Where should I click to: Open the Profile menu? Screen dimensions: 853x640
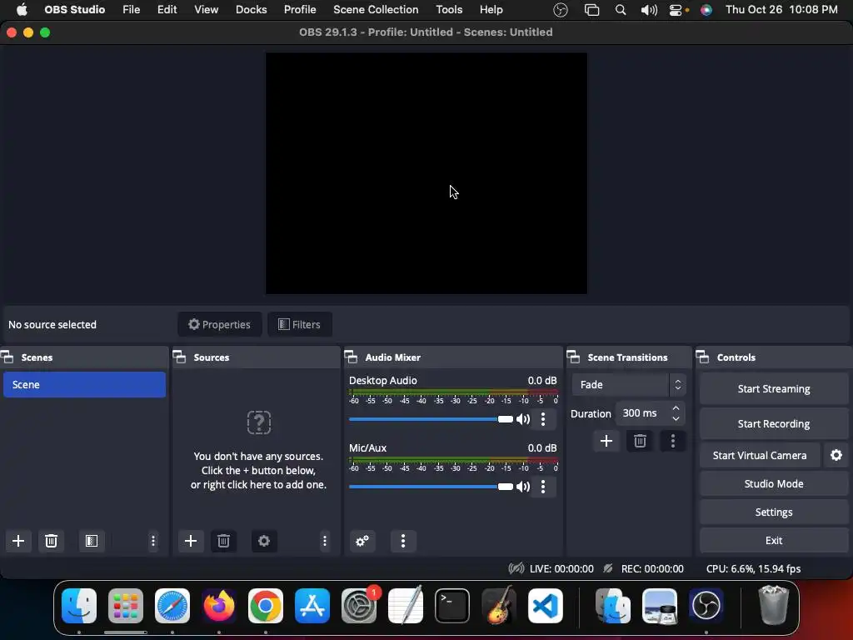pos(300,10)
